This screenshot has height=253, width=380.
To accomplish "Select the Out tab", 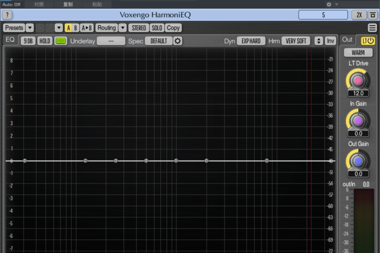I will (x=347, y=40).
